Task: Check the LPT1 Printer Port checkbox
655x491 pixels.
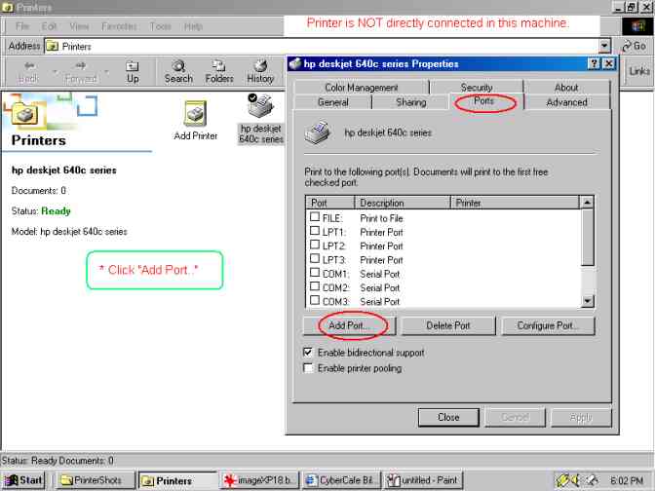Action: [x=314, y=232]
